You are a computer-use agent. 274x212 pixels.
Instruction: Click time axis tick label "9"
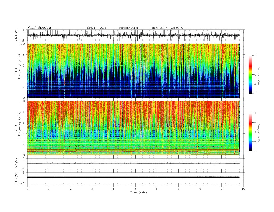point(221,189)
